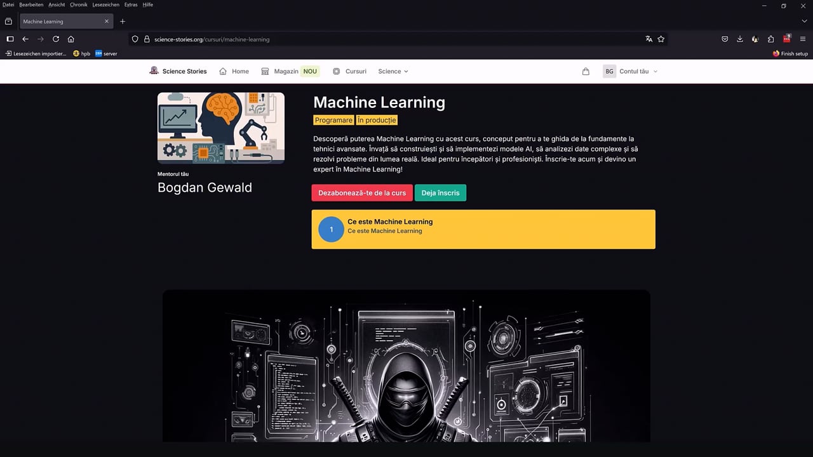Open the Lesezeichen menu
Viewport: 813px width, 457px height.
105,4
